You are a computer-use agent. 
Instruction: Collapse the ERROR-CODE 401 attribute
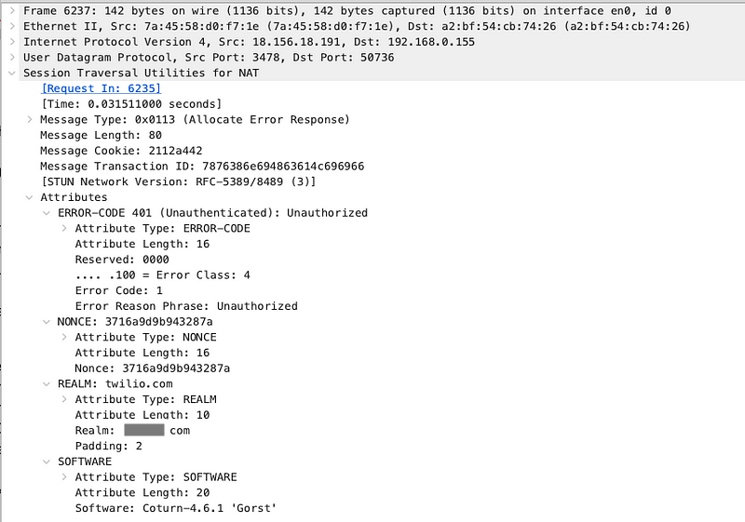(47, 213)
